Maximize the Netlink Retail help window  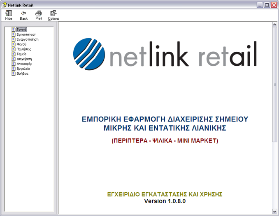(x=267, y=5)
